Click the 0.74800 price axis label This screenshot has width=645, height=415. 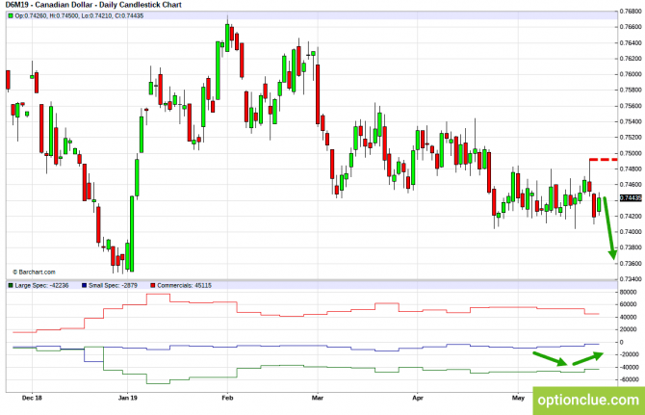[x=631, y=169]
